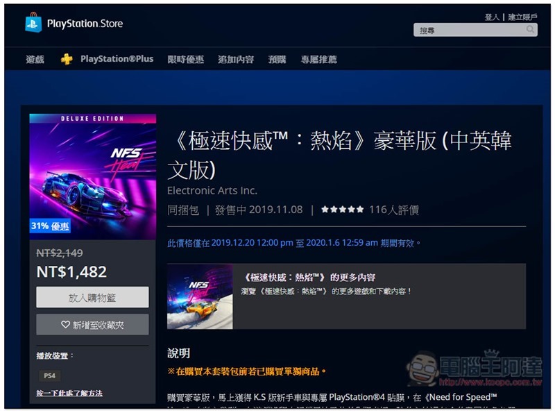Click the 登入 sign-in link
The image size is (555, 413).
pos(492,17)
